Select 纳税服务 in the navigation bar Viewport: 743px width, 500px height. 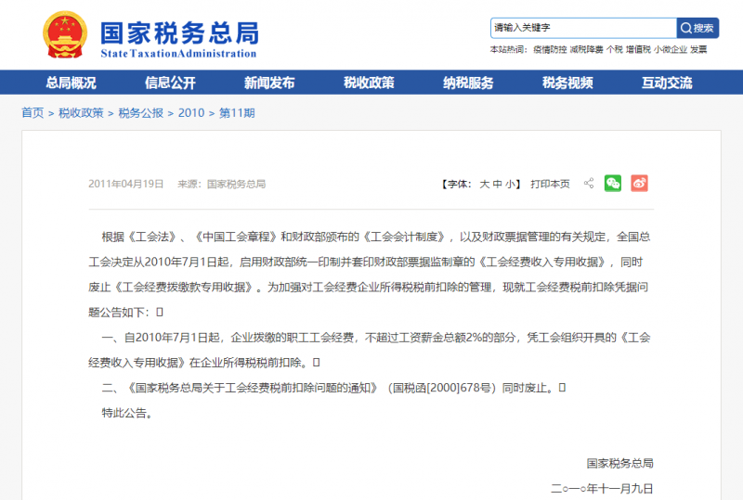click(x=468, y=83)
